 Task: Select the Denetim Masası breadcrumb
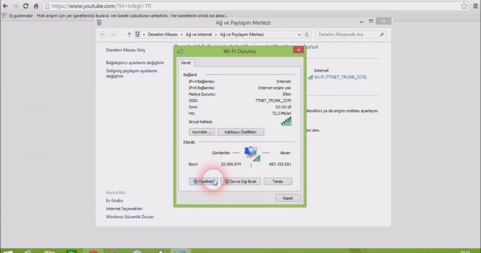pos(163,35)
